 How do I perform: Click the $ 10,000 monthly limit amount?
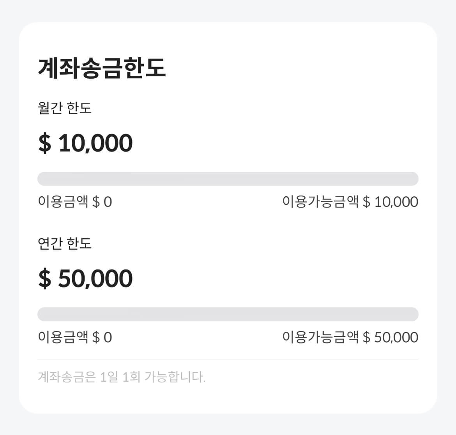85,143
